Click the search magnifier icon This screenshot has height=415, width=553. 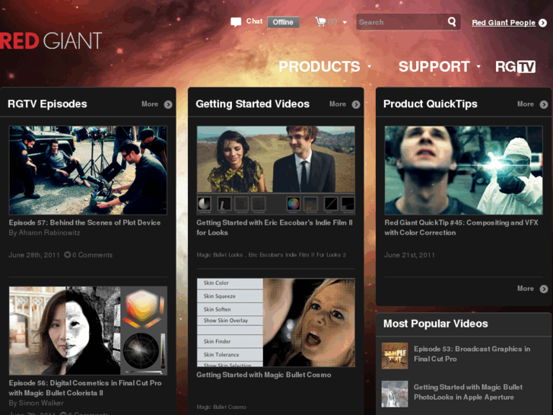(452, 22)
